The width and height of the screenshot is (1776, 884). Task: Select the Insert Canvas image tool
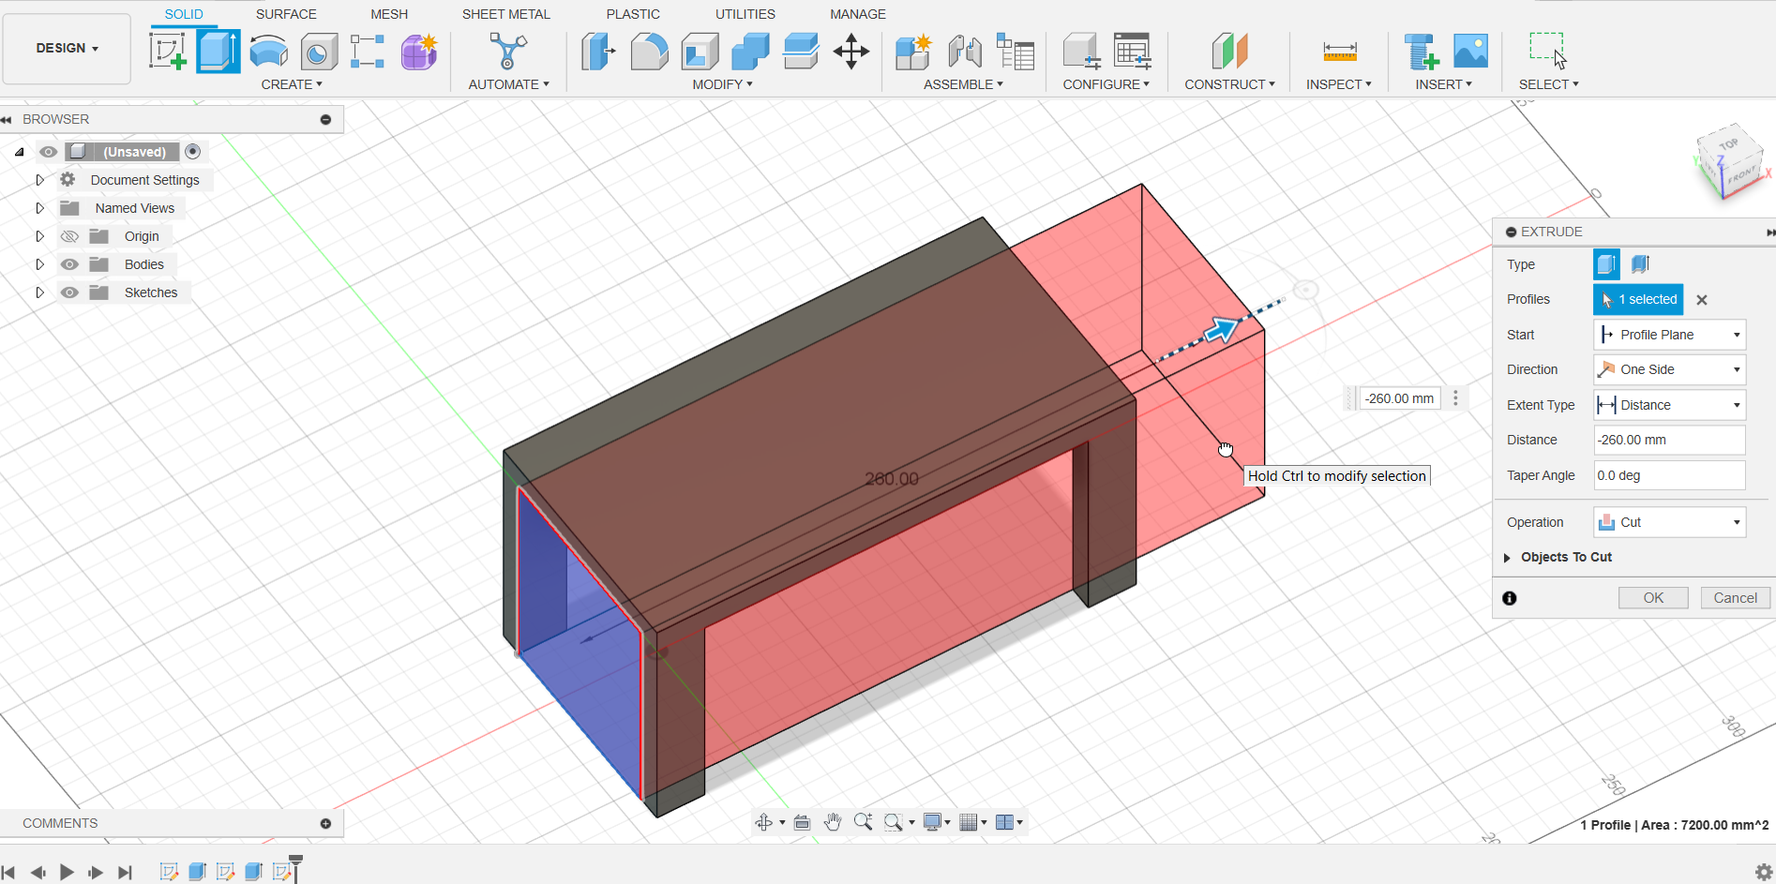[1470, 52]
